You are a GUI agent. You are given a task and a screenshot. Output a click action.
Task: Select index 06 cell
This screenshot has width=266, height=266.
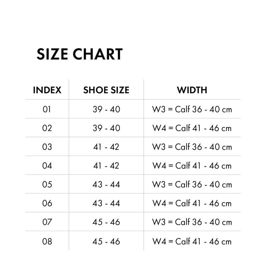(x=47, y=203)
